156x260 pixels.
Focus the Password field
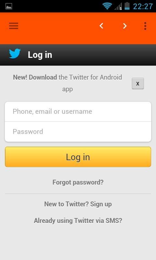[78, 132]
